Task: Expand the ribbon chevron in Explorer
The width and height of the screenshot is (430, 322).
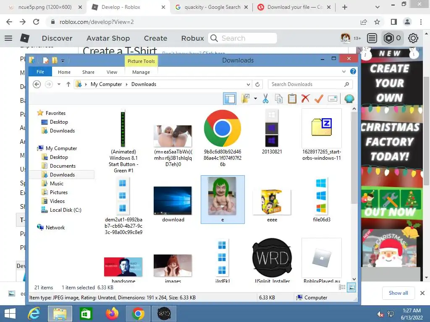Action: point(344,72)
